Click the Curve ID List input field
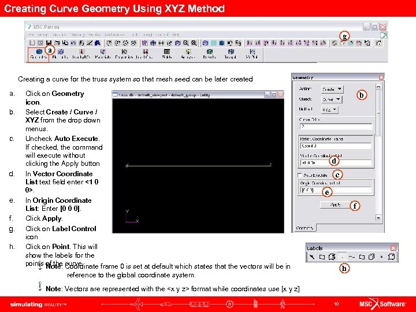Viewport: 416px width, 312px height. pyautogui.click(x=336, y=127)
